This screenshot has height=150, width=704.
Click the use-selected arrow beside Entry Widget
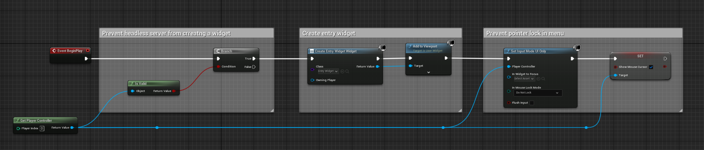(x=342, y=71)
